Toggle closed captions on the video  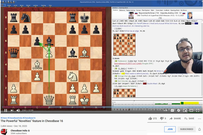click(x=172, y=111)
